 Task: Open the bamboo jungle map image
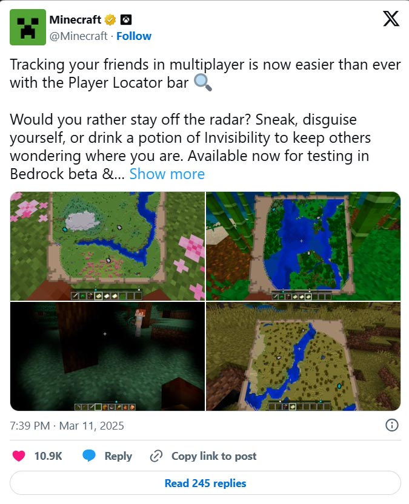[x=303, y=246]
